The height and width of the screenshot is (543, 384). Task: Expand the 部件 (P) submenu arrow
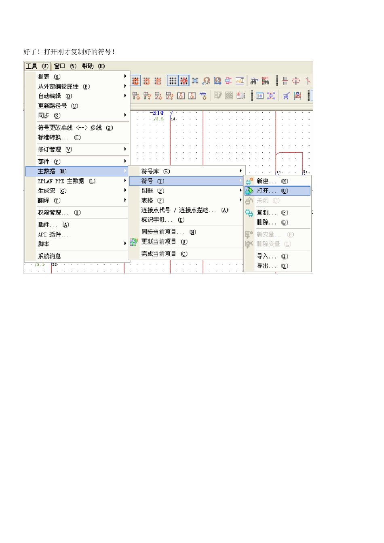click(x=125, y=161)
